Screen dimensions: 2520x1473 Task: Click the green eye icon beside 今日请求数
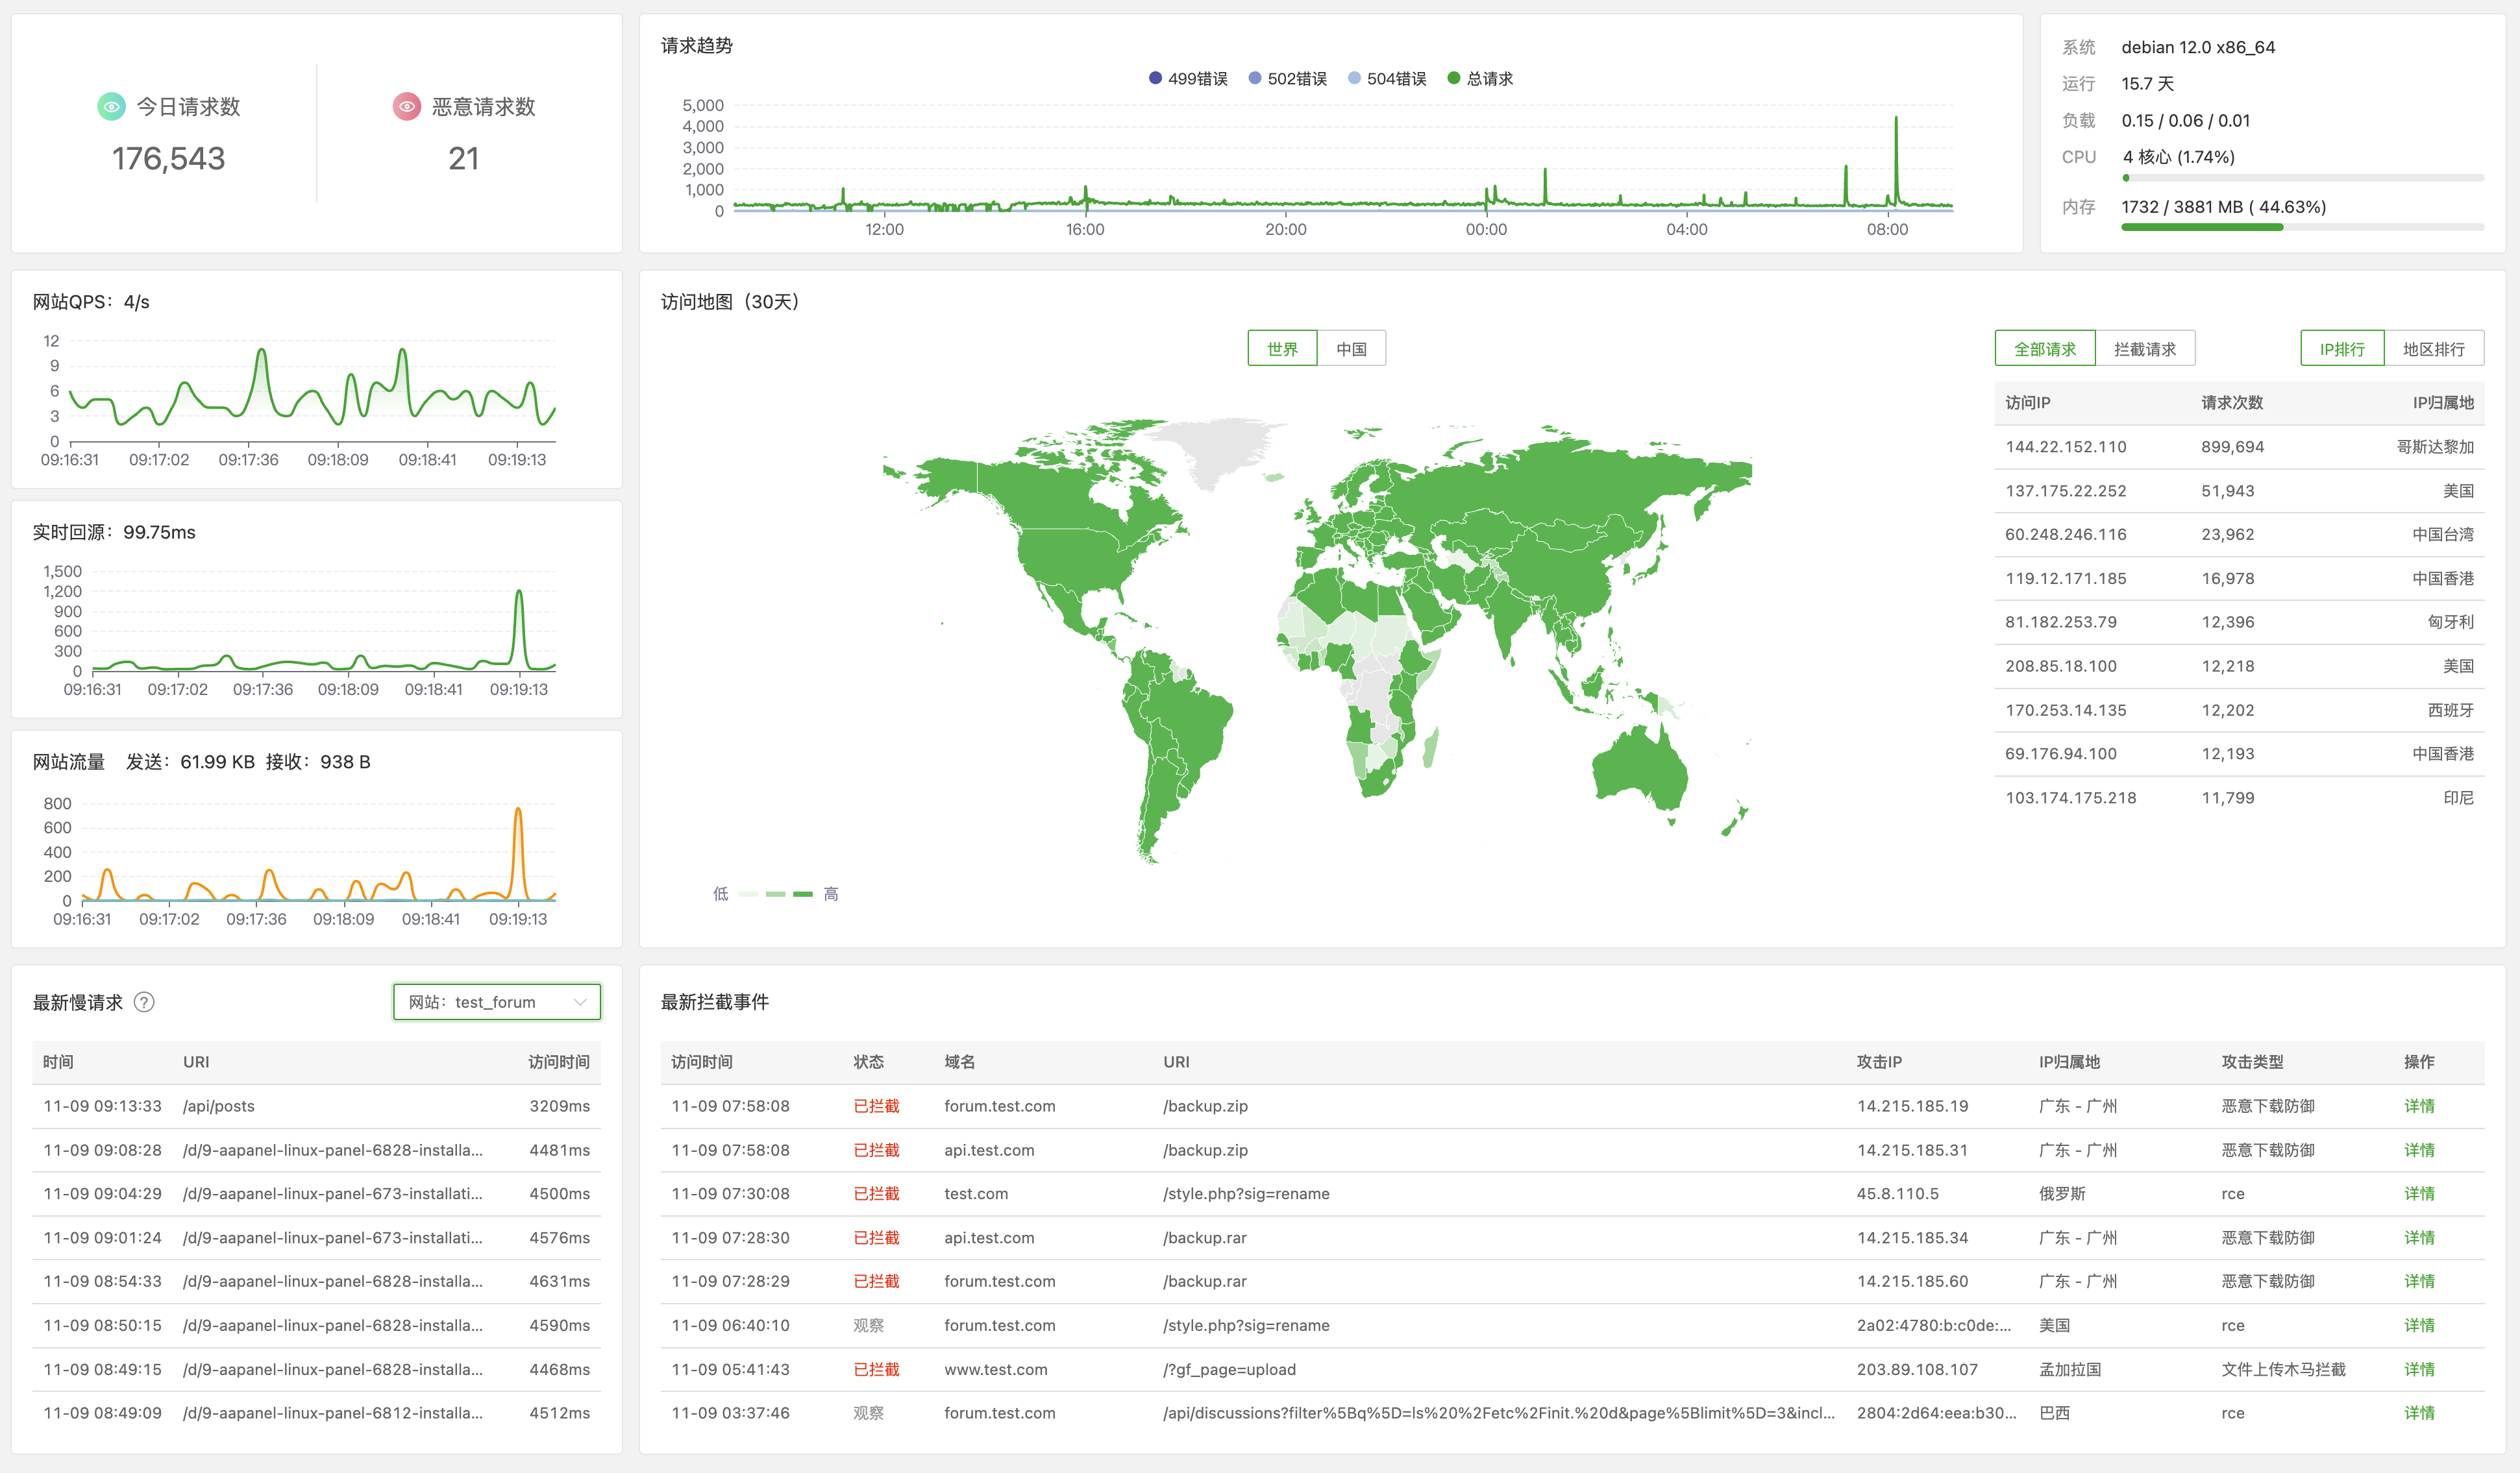pos(111,107)
